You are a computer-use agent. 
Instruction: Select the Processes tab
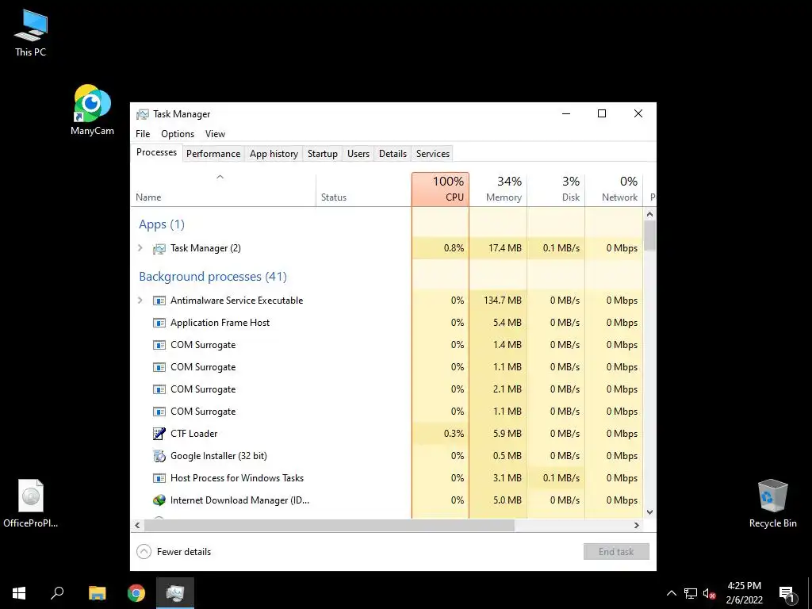[156, 152]
